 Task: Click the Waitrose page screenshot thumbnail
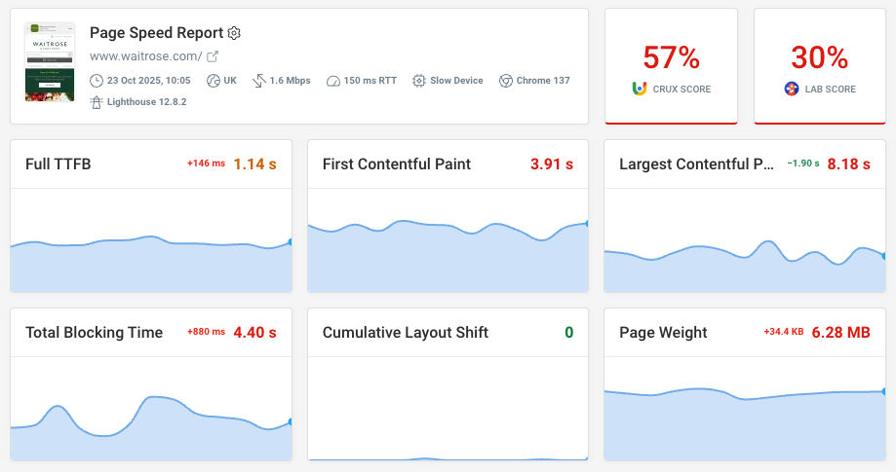click(x=50, y=62)
